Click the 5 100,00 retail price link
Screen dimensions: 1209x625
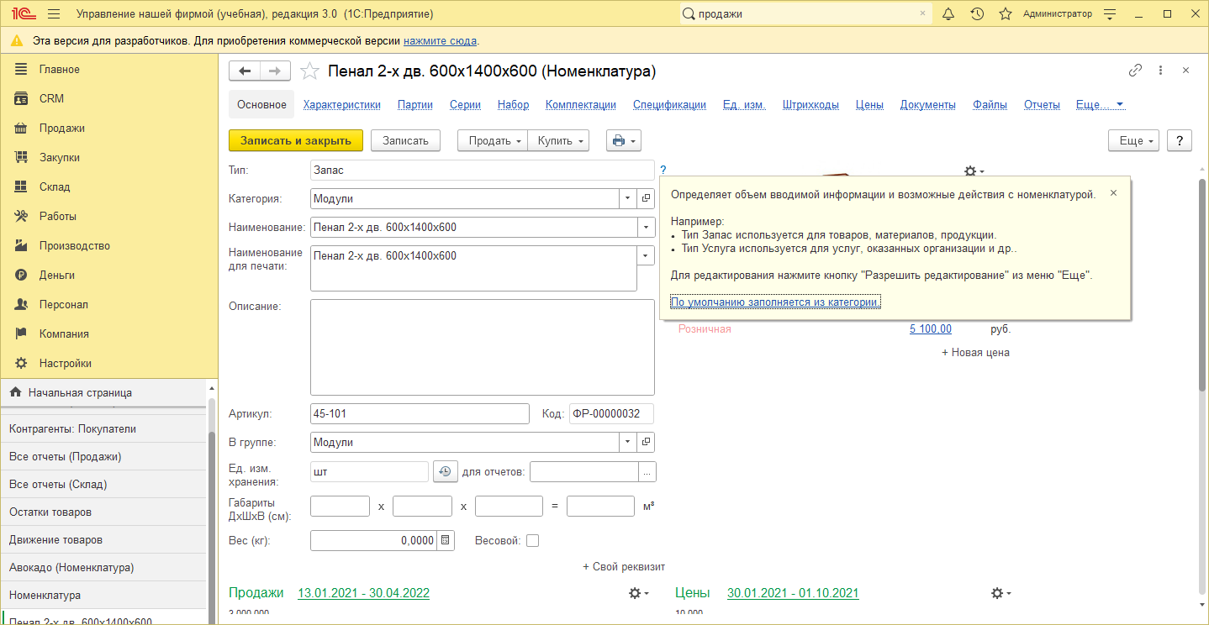931,328
